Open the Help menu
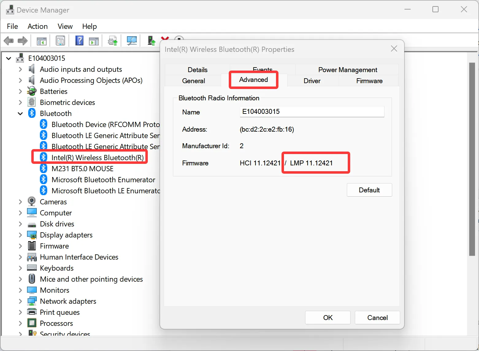This screenshot has height=351, width=479. [x=89, y=26]
